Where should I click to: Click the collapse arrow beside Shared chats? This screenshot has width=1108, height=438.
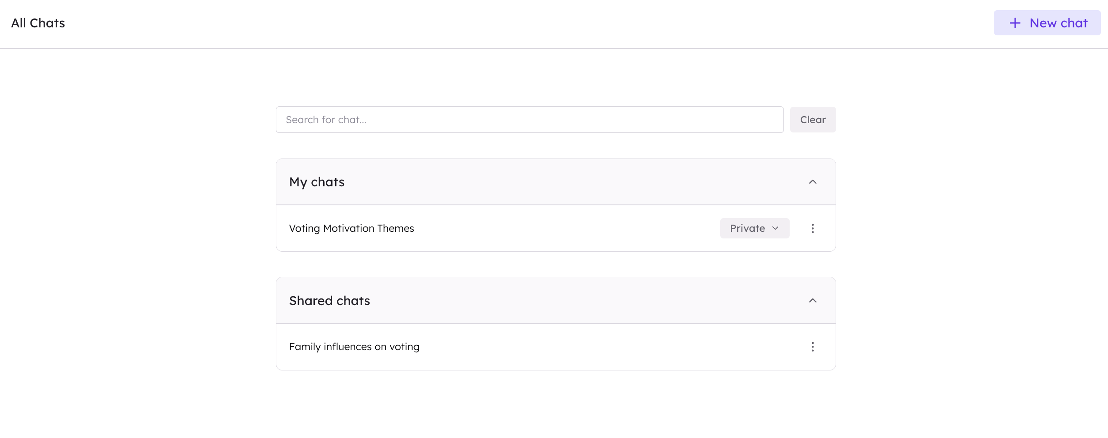click(x=812, y=301)
